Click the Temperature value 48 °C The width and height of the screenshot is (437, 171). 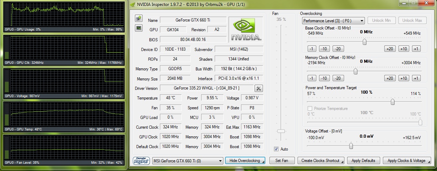171,98
